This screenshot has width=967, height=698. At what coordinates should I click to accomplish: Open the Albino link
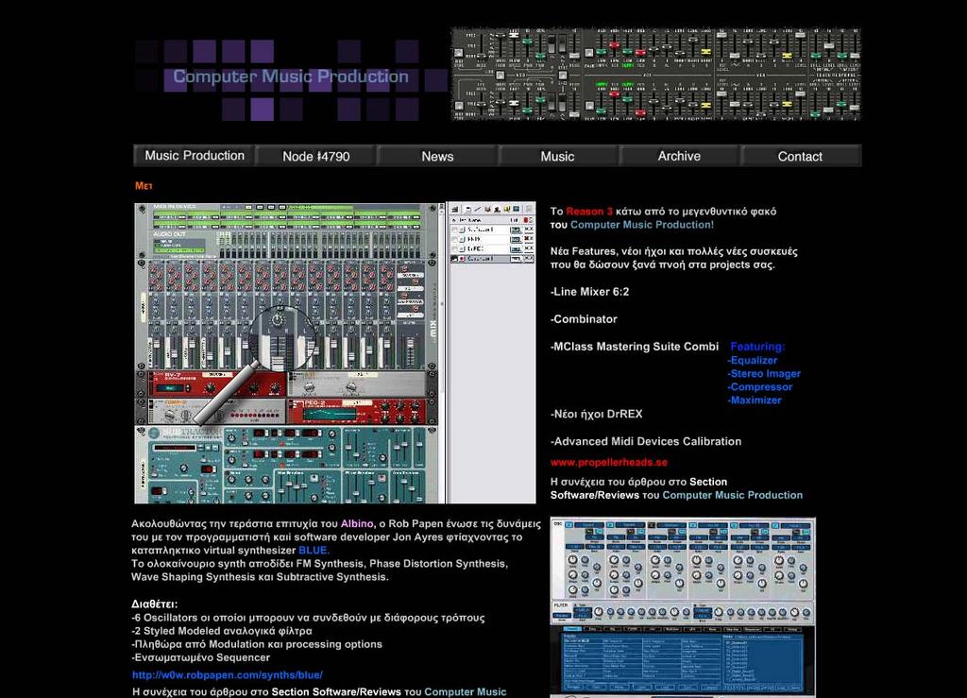point(357,523)
